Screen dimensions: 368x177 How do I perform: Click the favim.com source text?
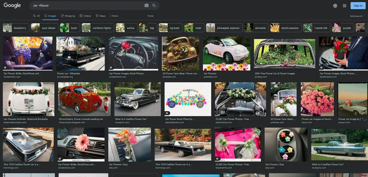click(x=306, y=122)
